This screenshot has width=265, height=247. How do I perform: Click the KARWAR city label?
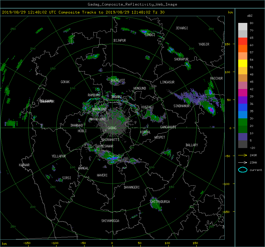[x=24, y=165]
